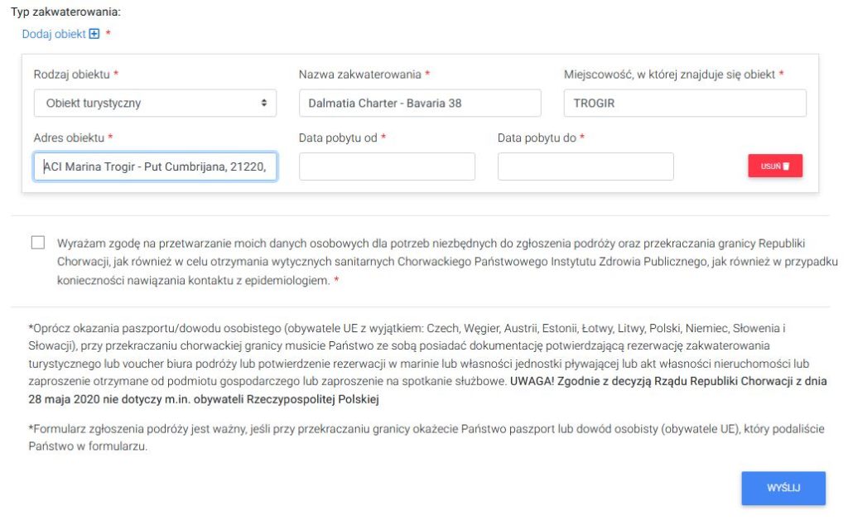The image size is (848, 521).
Task: Click the Miejscowość, w której znajduje się obiekt label
Action: pyautogui.click(x=669, y=75)
